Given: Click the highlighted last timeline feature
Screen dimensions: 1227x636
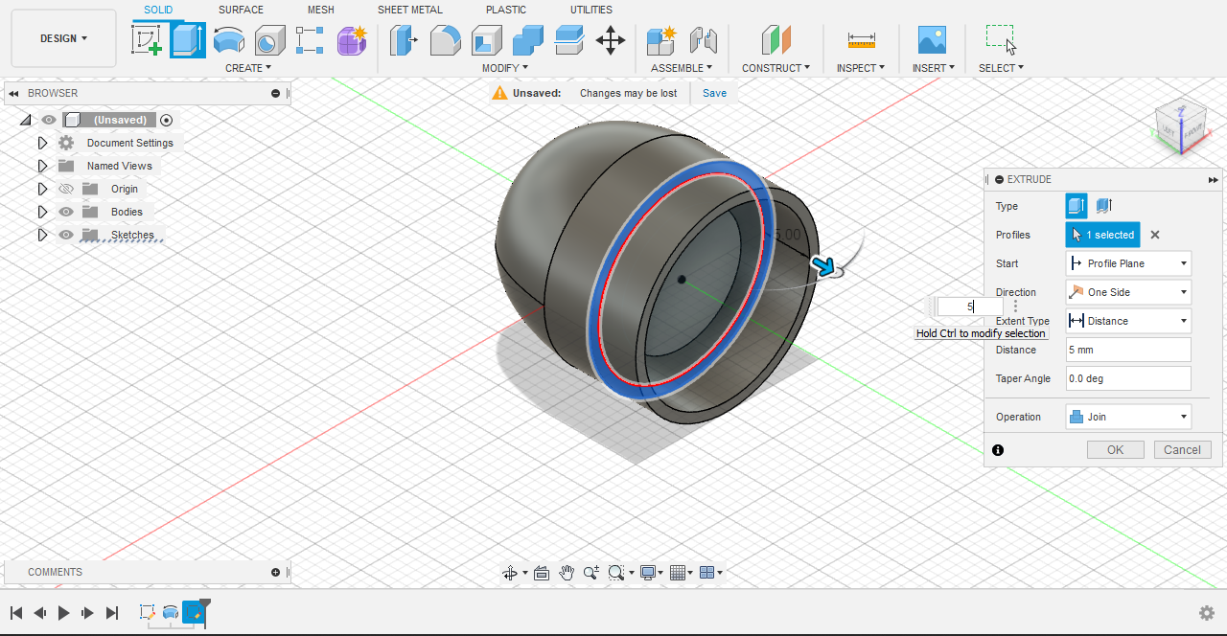Looking at the screenshot, I should (195, 613).
